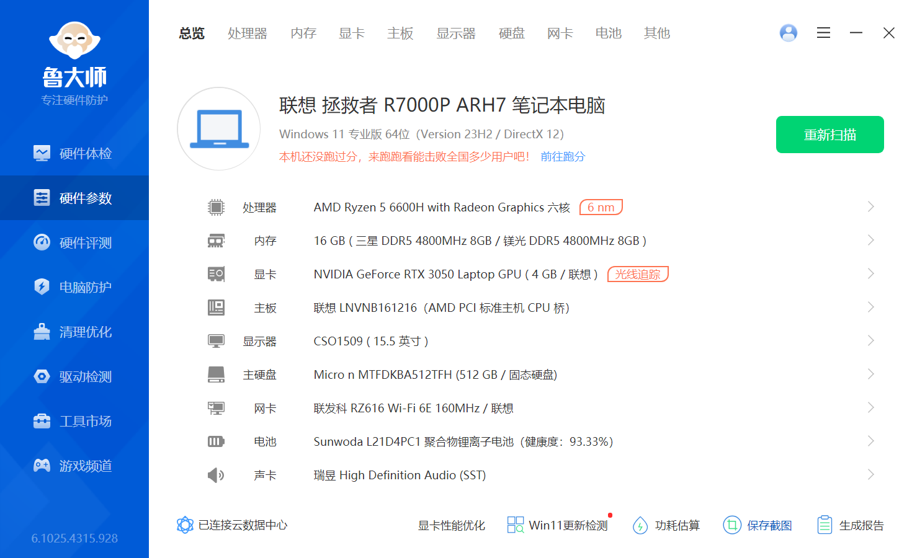
Task: Click the cloud data center status icon
Action: [x=185, y=525]
